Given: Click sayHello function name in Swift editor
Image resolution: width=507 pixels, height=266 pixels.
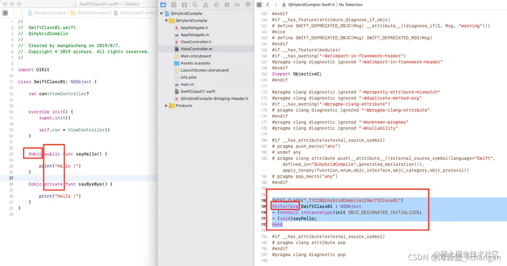Looking at the screenshot, I should click(87, 154).
